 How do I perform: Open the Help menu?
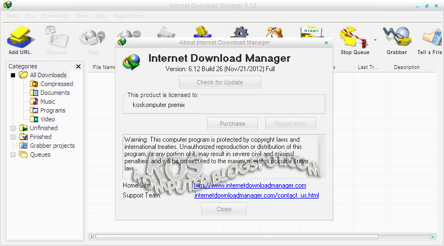(101, 16)
